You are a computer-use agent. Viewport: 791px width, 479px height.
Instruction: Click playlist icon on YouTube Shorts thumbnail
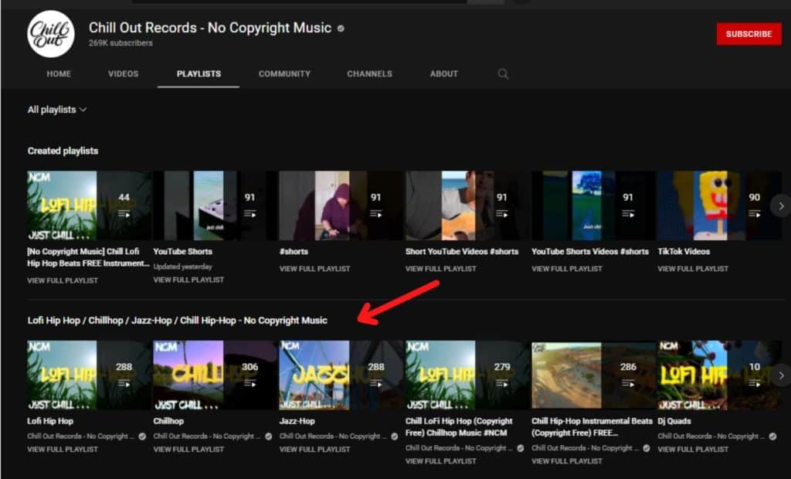[250, 214]
